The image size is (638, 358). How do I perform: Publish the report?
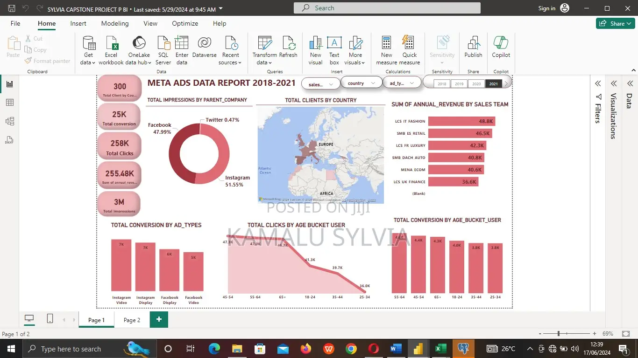click(x=473, y=47)
